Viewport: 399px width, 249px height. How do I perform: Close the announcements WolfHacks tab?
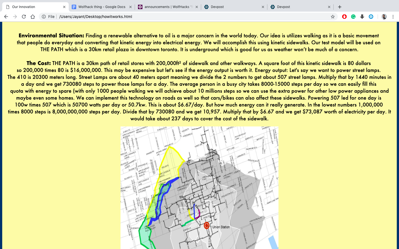tap(197, 7)
